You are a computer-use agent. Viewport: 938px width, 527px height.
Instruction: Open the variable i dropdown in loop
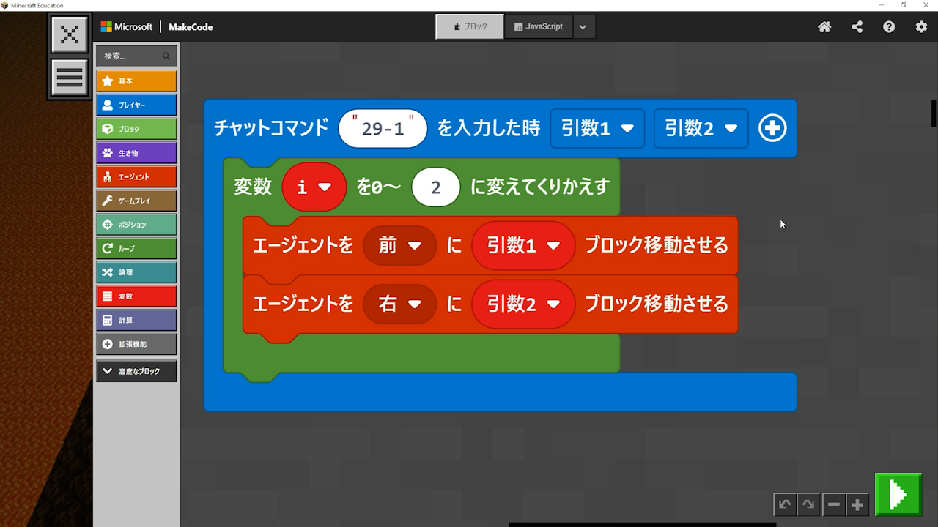(314, 187)
